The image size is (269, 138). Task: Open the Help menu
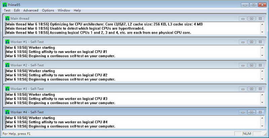(x=77, y=10)
